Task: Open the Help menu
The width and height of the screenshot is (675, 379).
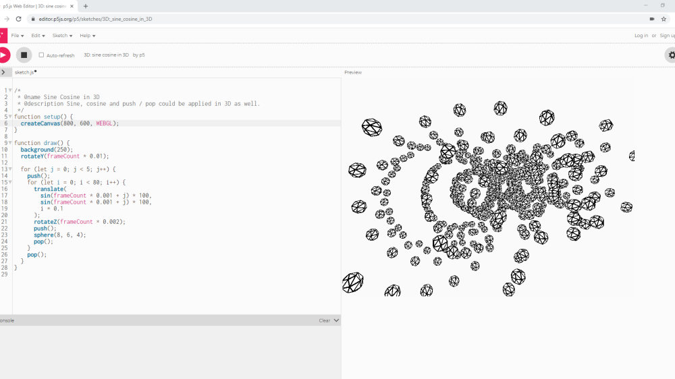Action: (x=87, y=36)
